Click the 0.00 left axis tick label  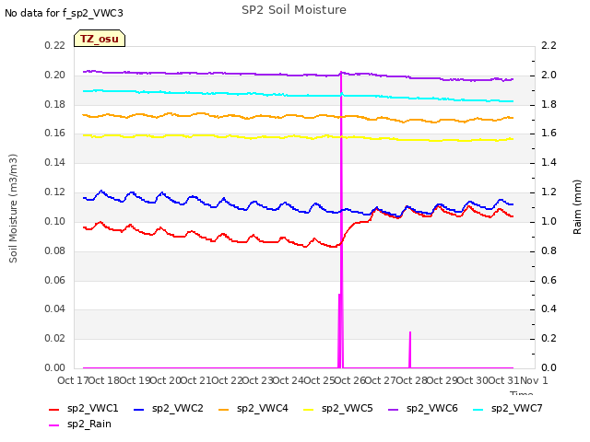coord(55,368)
